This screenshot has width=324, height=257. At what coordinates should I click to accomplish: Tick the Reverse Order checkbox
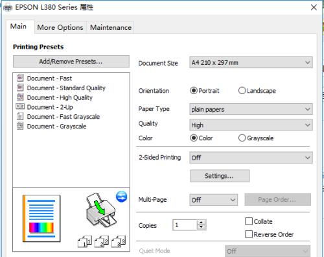[249, 234]
